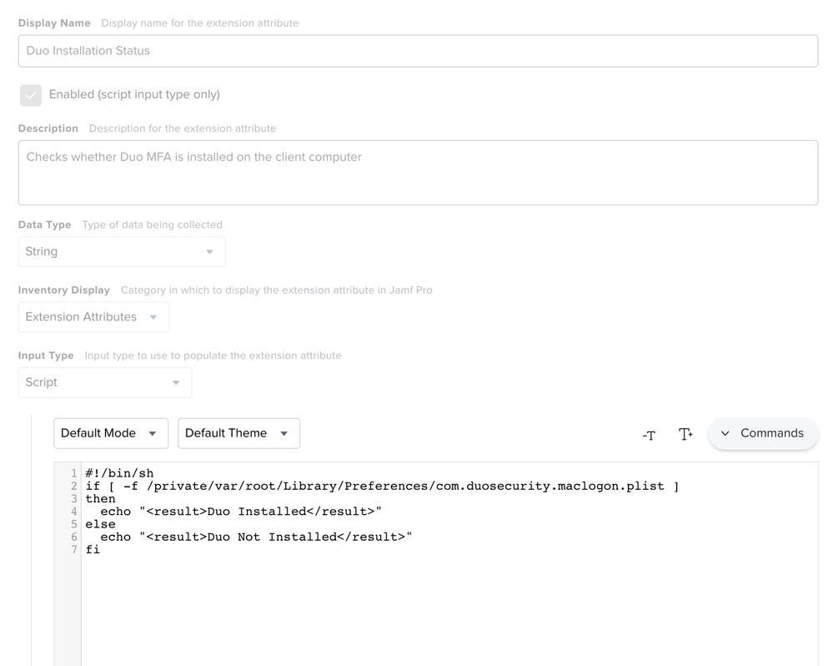Open the String data type dropdown
The height and width of the screenshot is (666, 833).
coord(122,251)
